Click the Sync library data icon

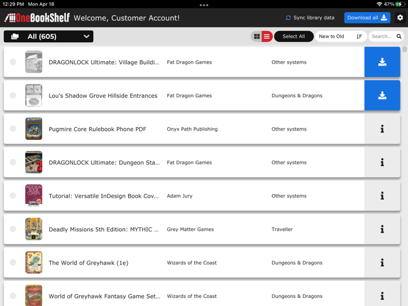tap(288, 17)
